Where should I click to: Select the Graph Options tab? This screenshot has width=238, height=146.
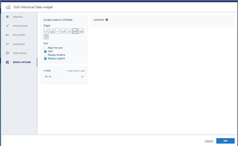point(19,62)
